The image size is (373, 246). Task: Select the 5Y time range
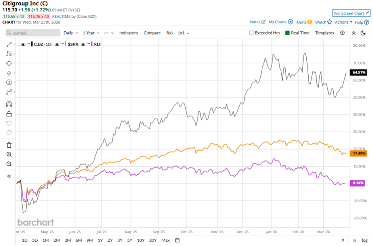(130, 240)
